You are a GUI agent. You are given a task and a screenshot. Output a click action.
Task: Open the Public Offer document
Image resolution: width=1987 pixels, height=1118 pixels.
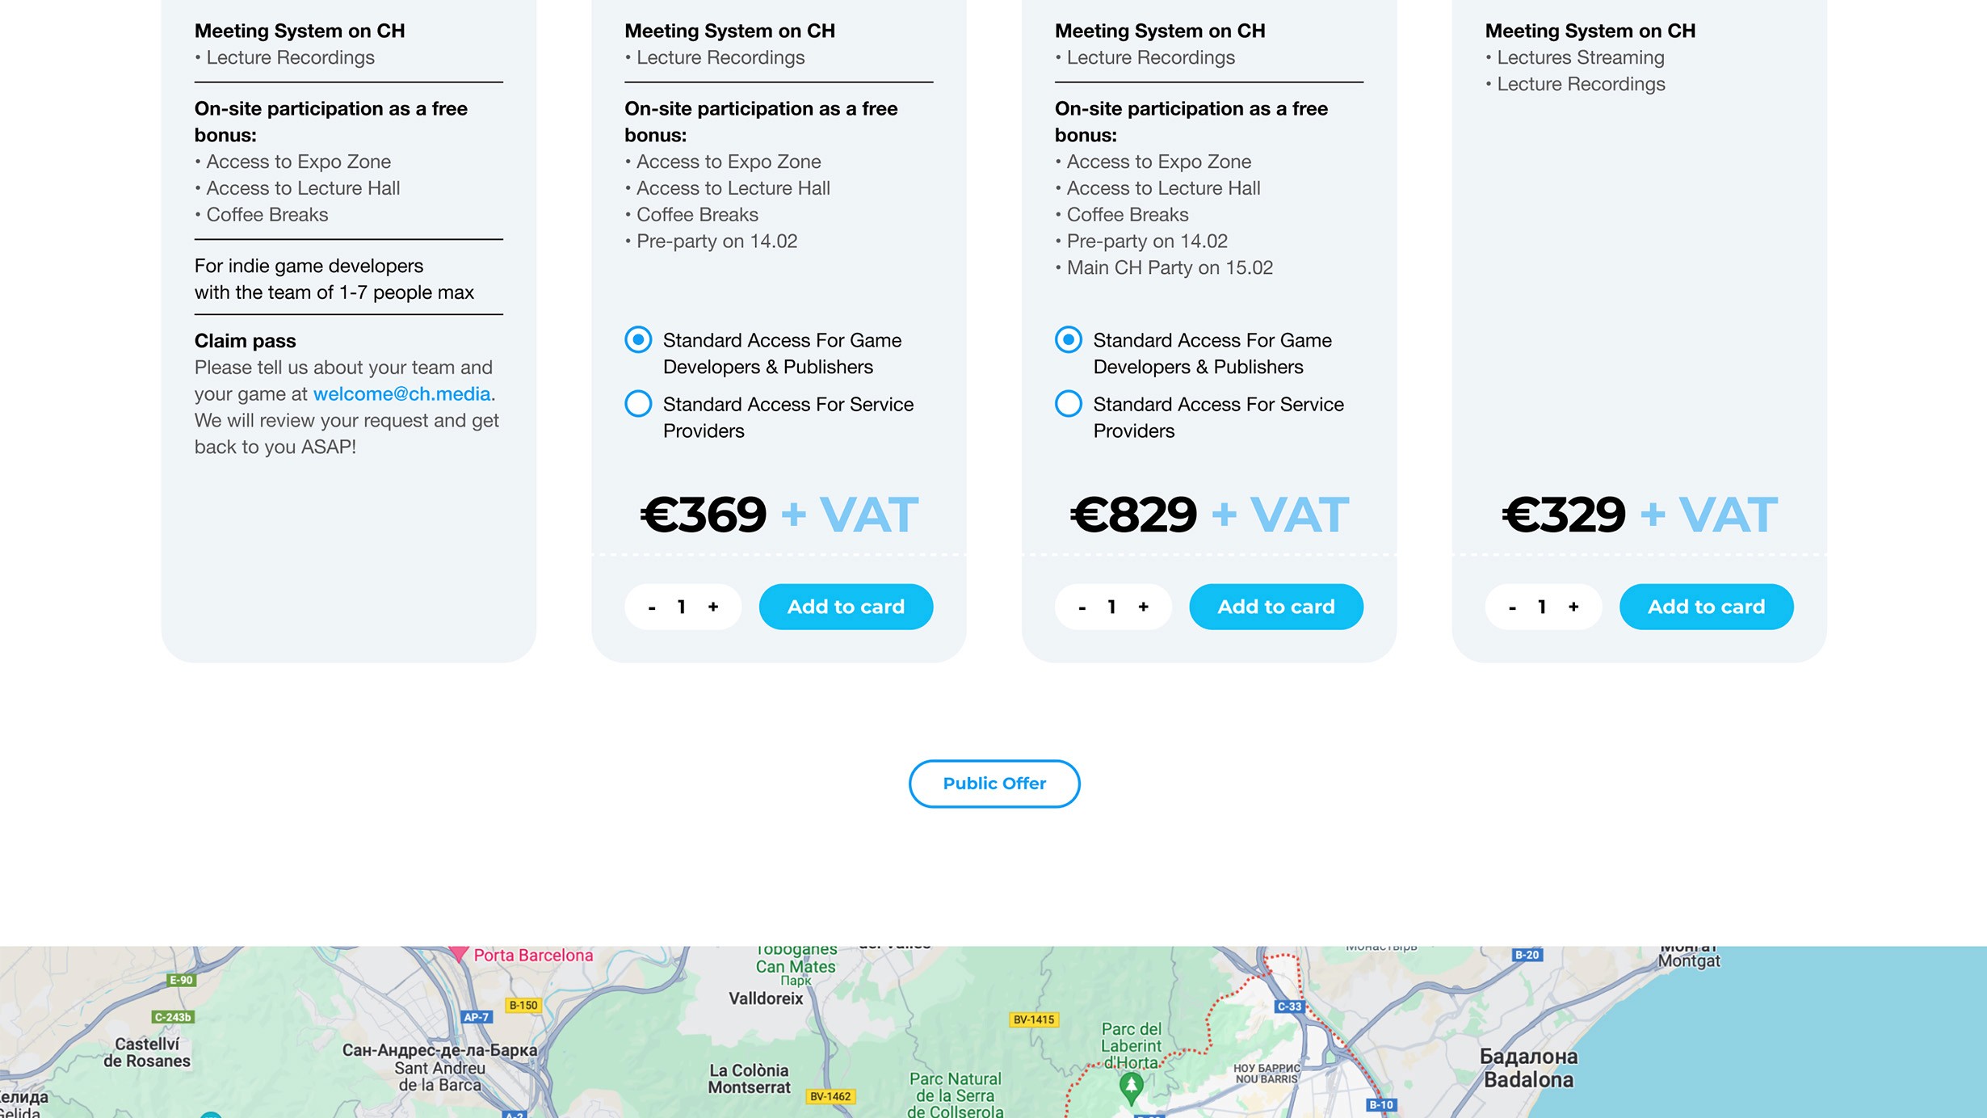[994, 784]
